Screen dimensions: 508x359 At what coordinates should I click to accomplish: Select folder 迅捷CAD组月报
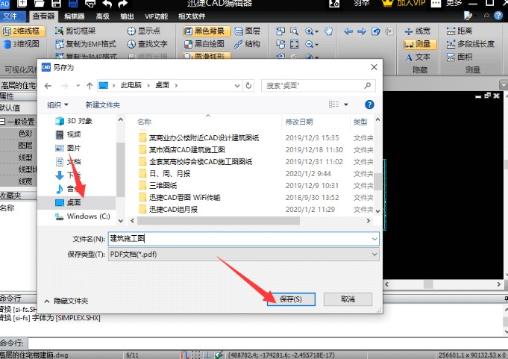click(x=168, y=209)
